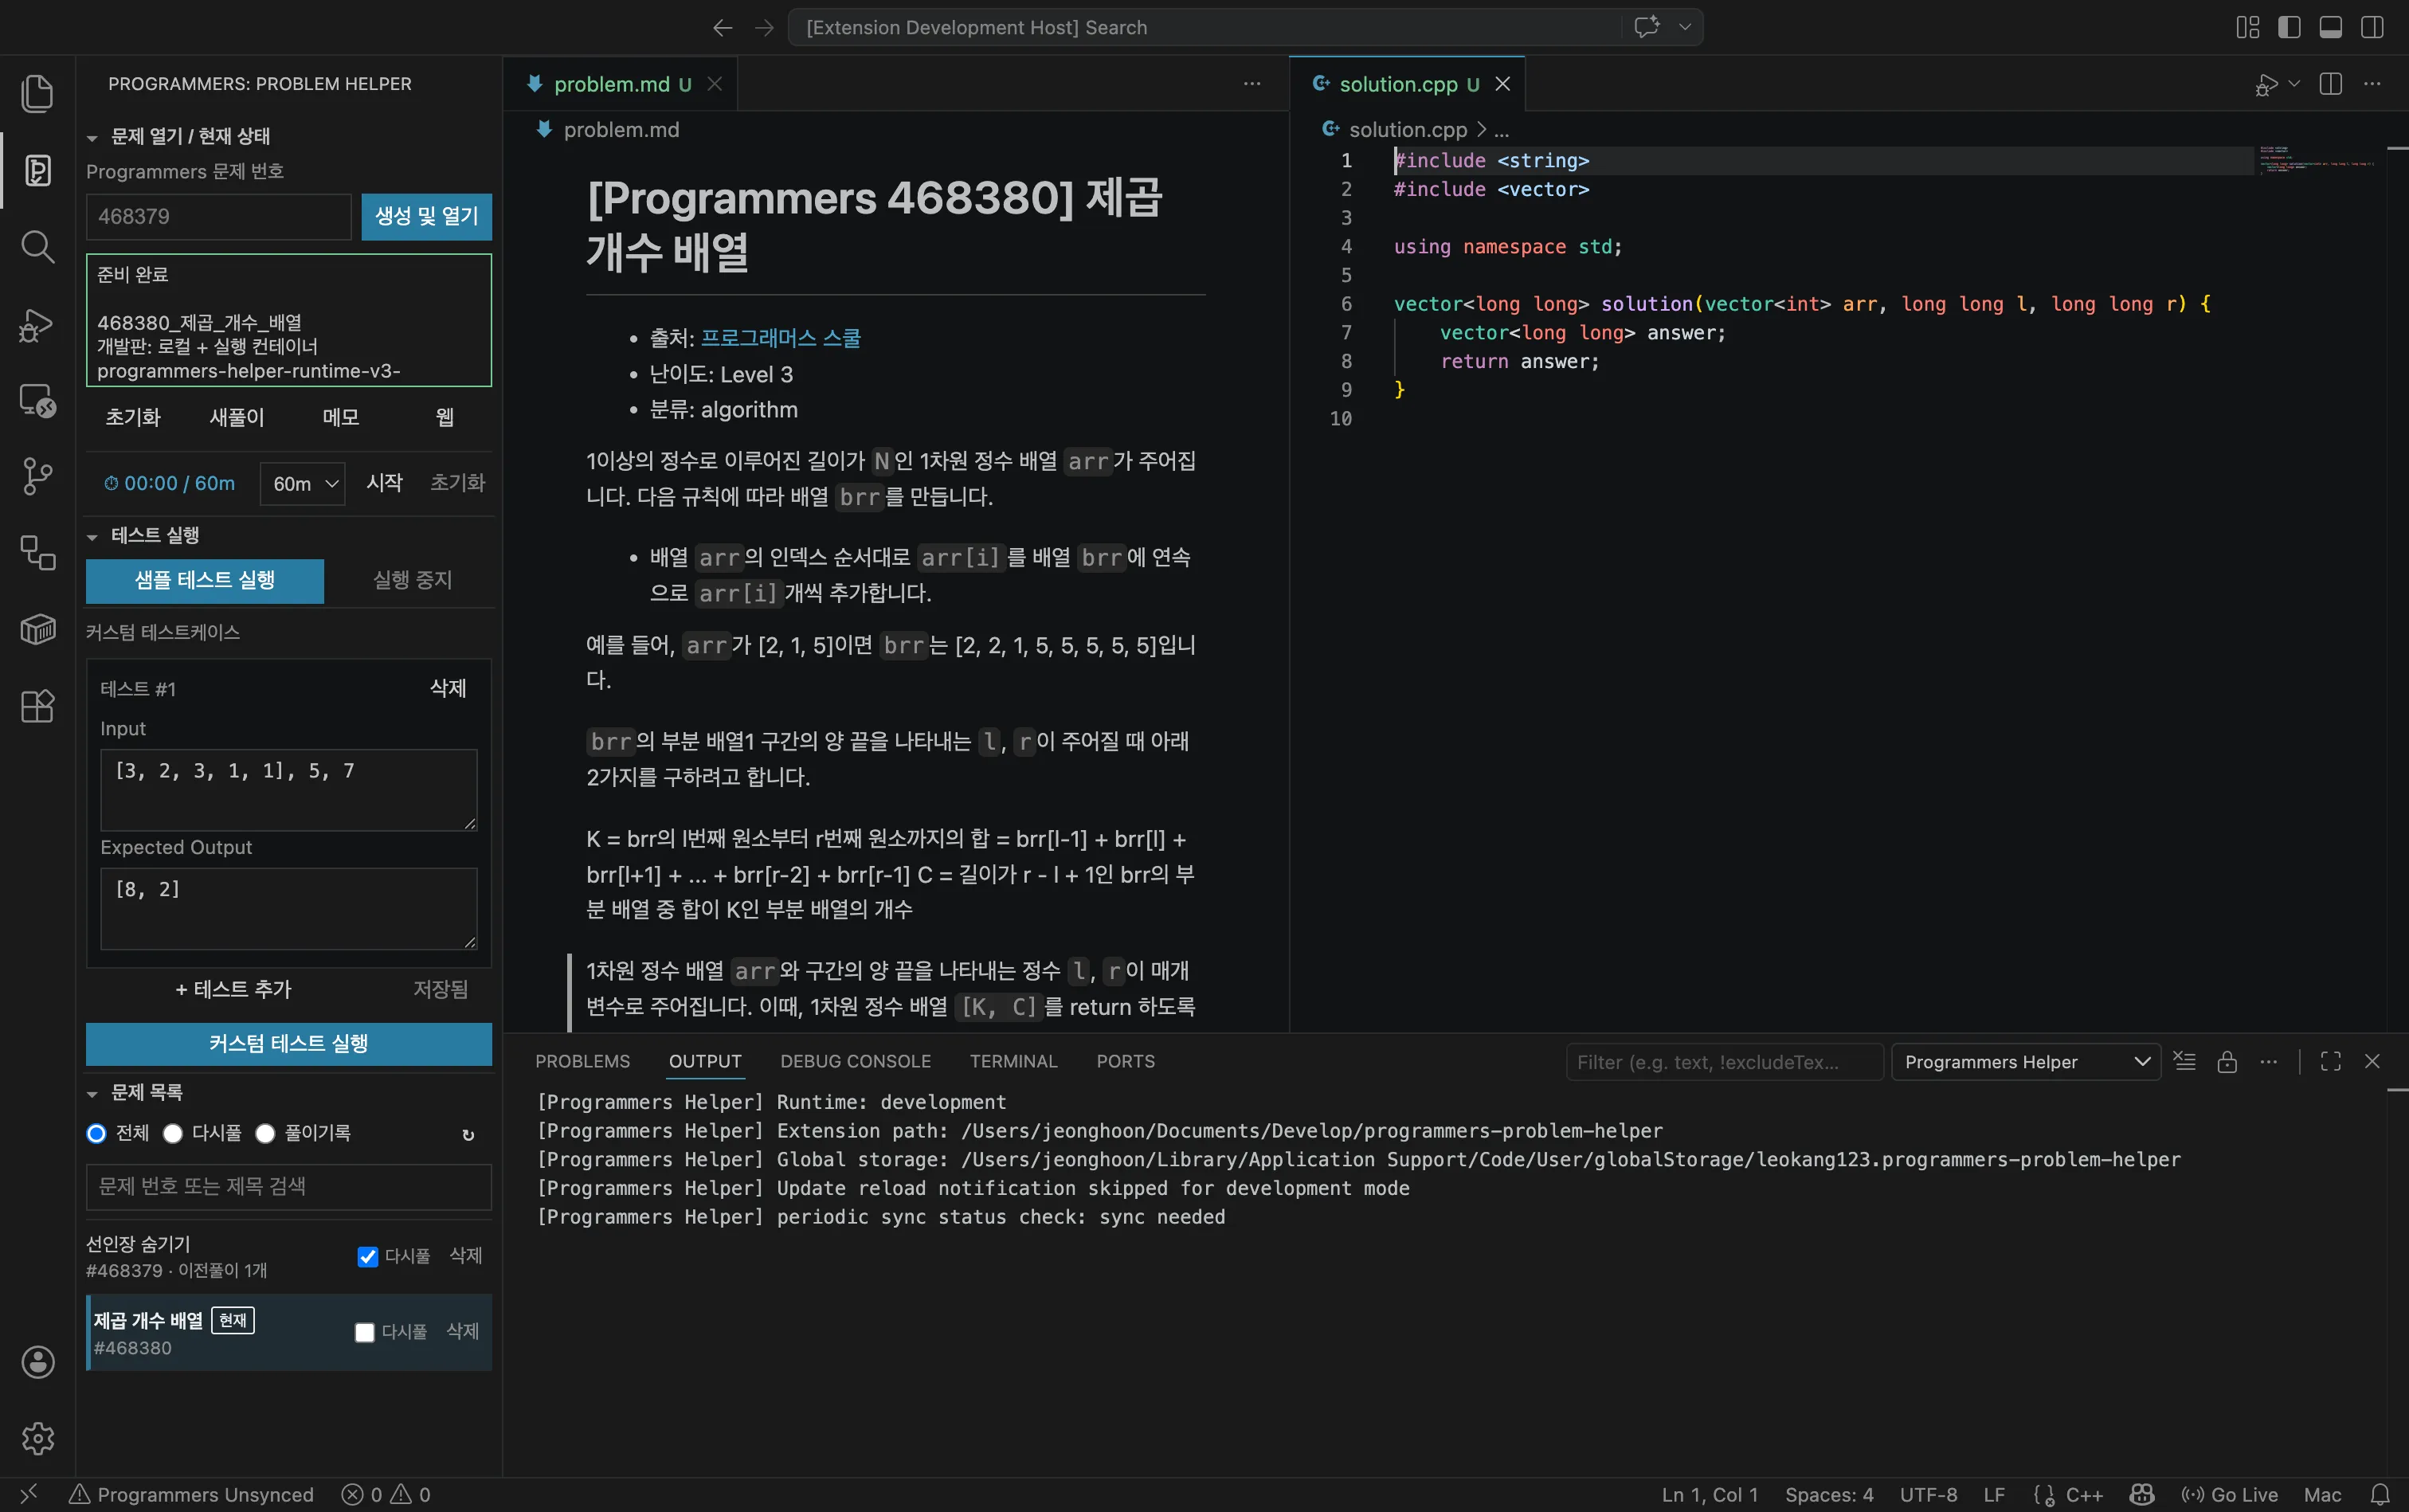Open the Search view in activity bar
Image resolution: width=2409 pixels, height=1512 pixels.
(37, 247)
